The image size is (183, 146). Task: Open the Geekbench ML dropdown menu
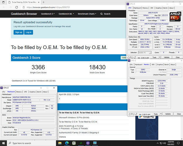pyautogui.click(x=66, y=14)
